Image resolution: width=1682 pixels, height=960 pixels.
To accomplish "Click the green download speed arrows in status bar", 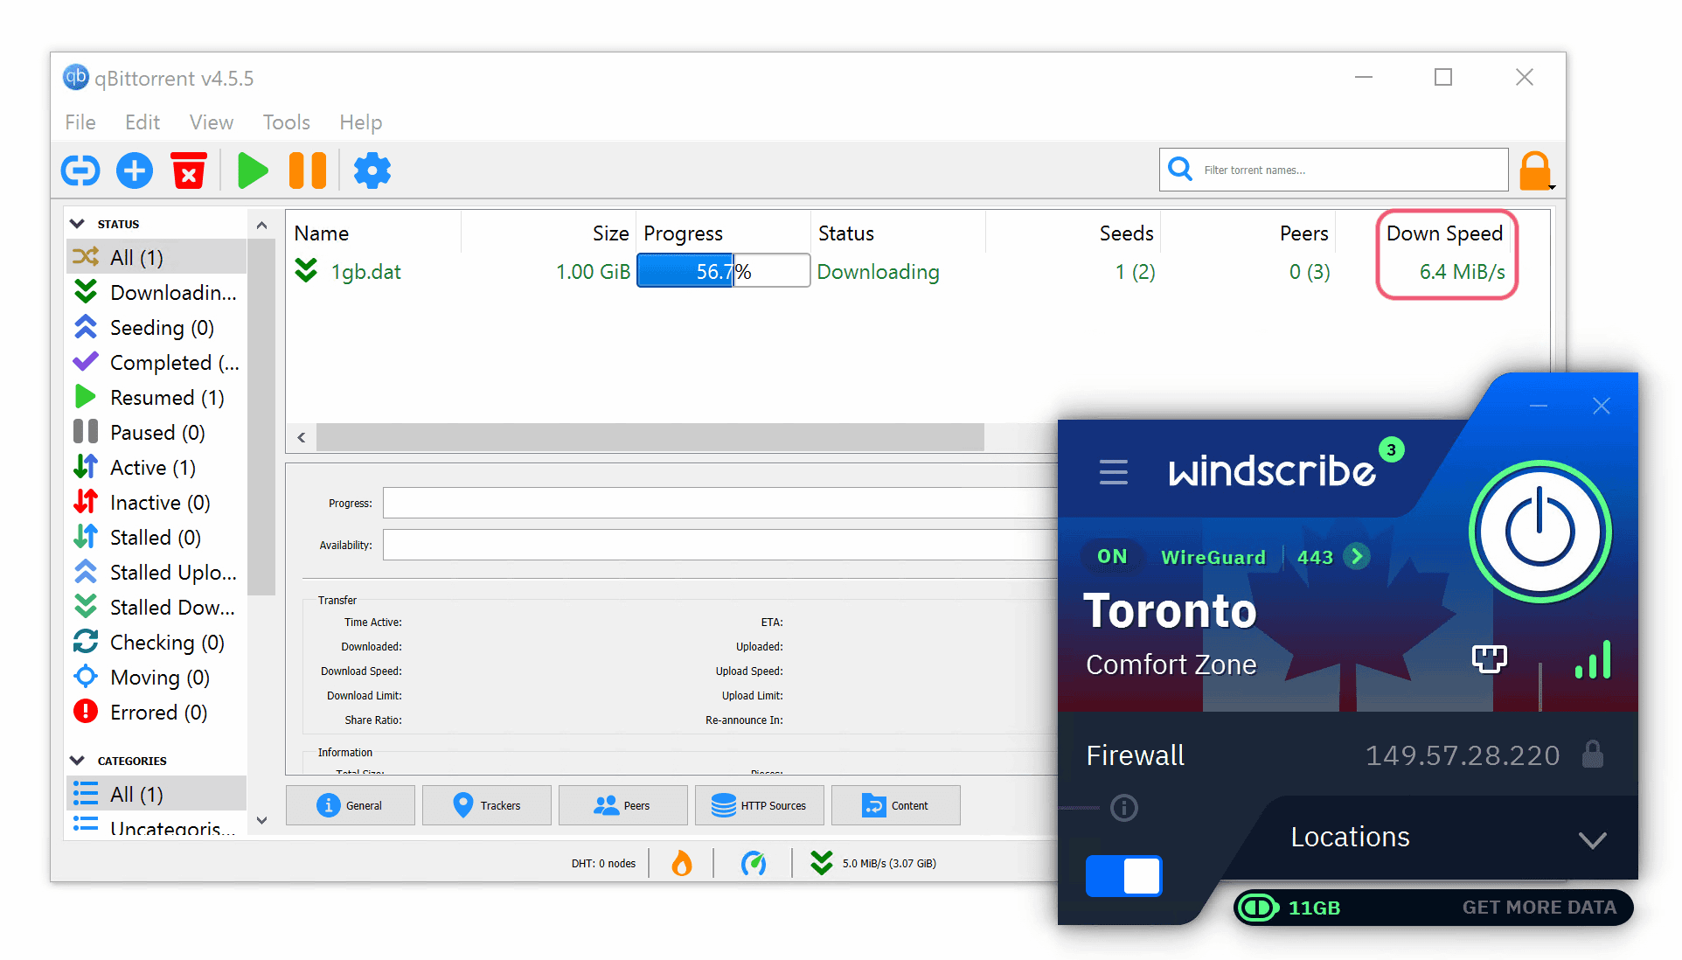I will [x=822, y=863].
